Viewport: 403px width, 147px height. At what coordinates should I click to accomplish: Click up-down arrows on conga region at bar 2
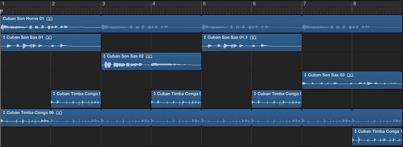(54, 94)
